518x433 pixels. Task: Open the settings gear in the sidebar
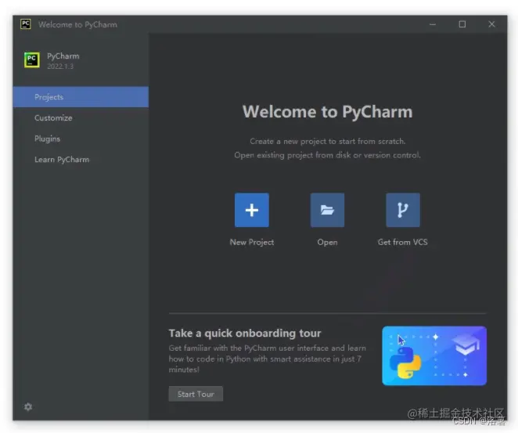[28, 406]
